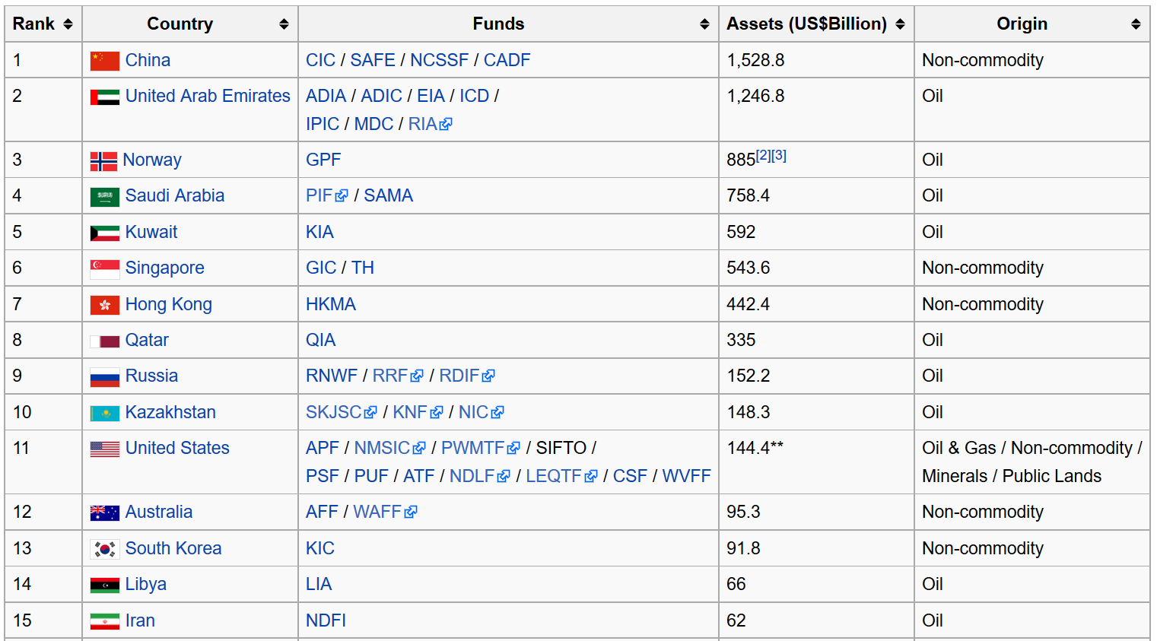Open the NDFI fund link

(x=326, y=620)
